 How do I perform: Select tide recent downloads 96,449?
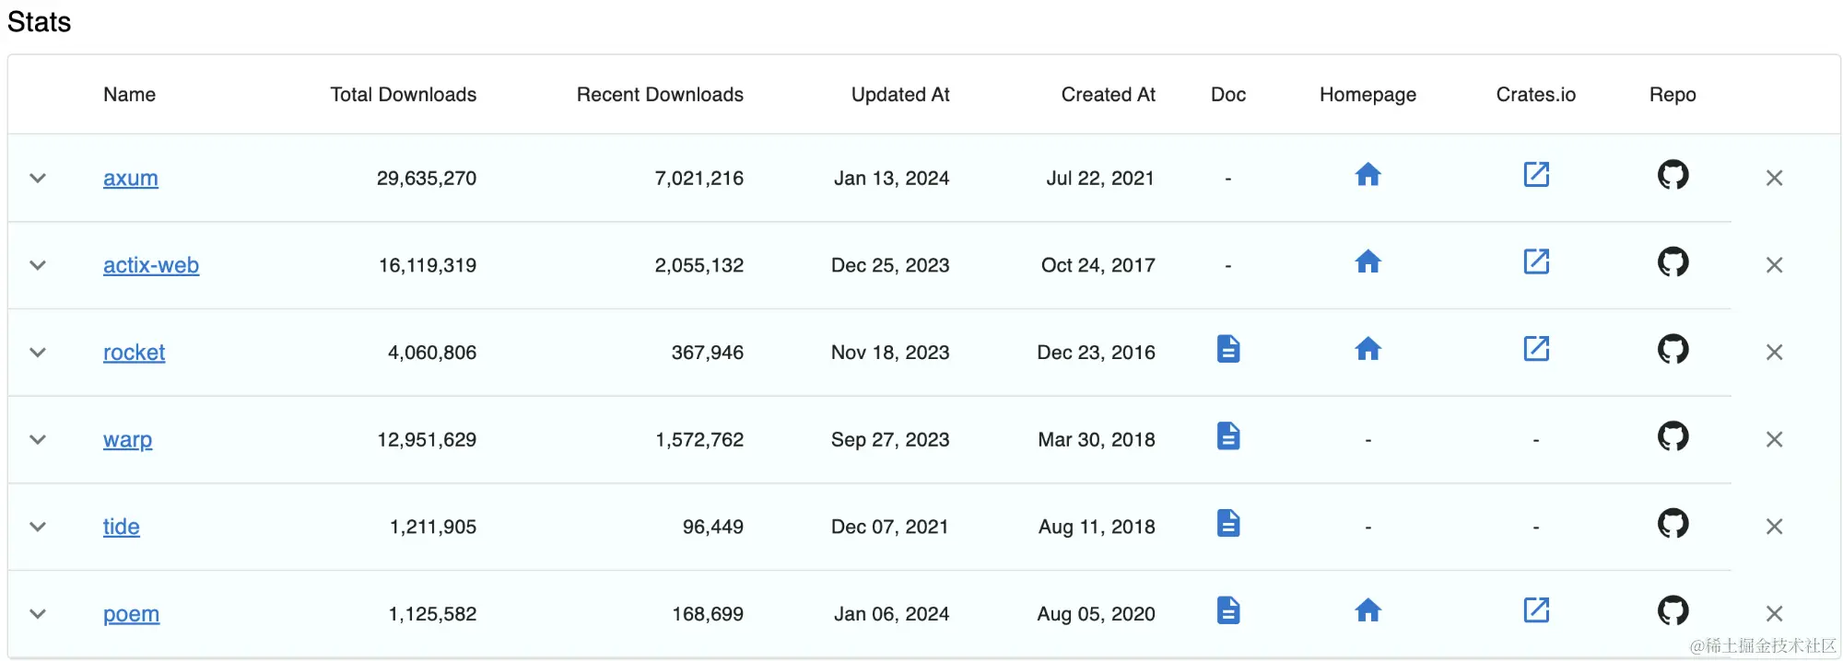(x=713, y=528)
